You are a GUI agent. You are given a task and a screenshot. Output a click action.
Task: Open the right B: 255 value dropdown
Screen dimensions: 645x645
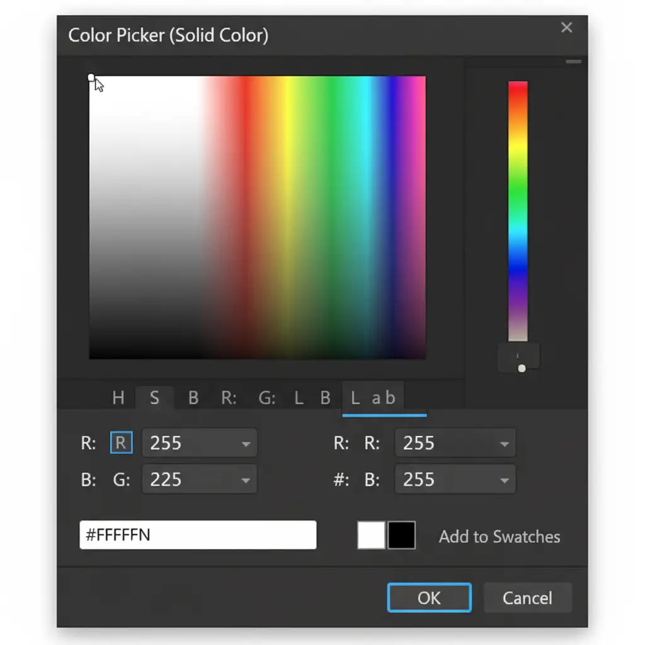point(504,480)
